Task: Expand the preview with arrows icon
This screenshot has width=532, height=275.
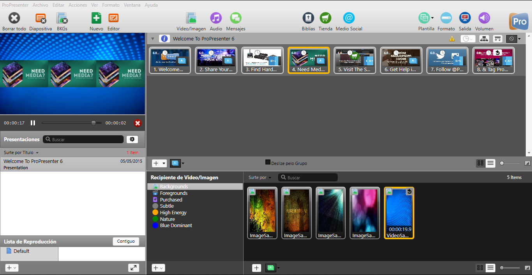Action: coord(134,268)
